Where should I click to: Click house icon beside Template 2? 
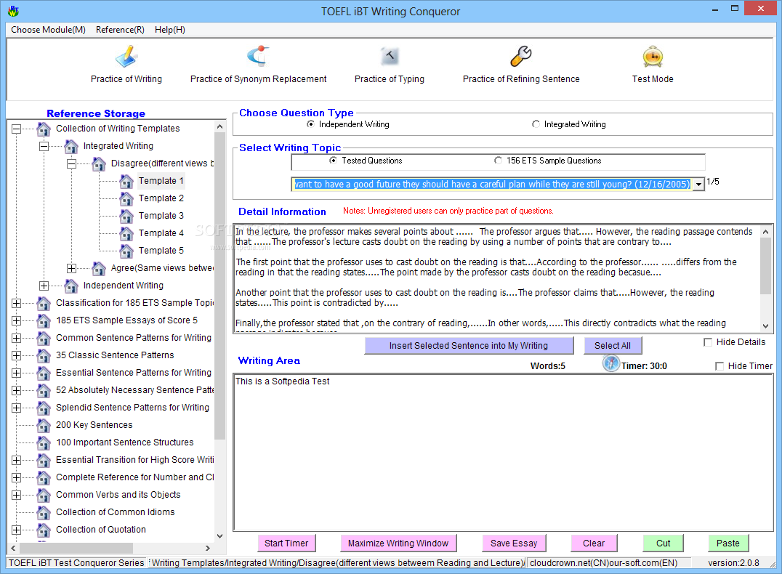click(x=126, y=198)
